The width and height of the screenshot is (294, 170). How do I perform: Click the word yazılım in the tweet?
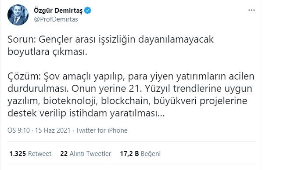point(24,101)
